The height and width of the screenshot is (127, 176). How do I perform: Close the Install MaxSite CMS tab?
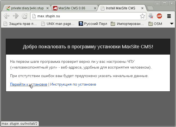pyautogui.click(x=142, y=8)
